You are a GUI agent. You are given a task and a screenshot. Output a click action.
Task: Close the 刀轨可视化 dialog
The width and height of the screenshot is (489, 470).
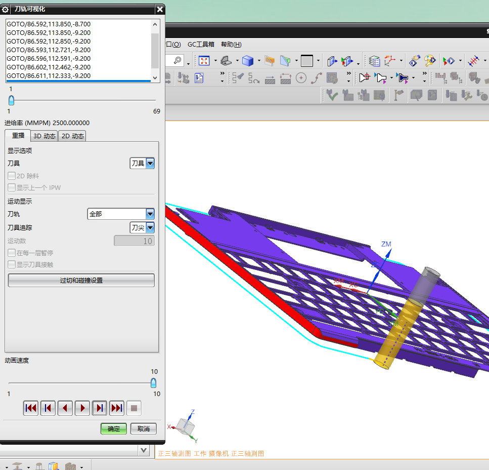pyautogui.click(x=160, y=9)
